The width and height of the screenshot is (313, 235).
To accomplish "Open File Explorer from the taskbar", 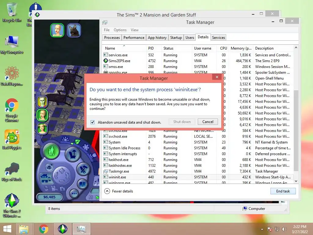I will coord(24,229).
